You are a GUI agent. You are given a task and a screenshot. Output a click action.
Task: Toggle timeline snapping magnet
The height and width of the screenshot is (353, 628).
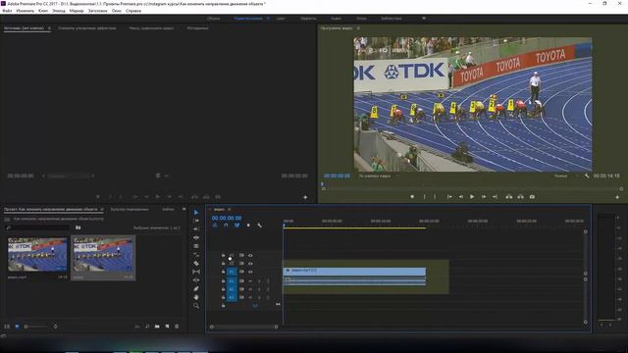coord(226,226)
